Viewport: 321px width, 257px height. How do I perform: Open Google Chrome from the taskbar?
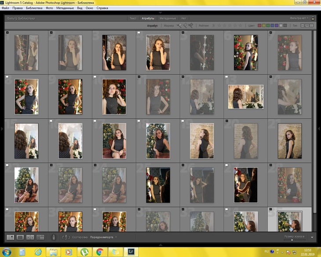coord(100,252)
